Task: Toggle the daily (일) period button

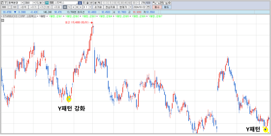Action: pyautogui.click(x=80, y=3)
